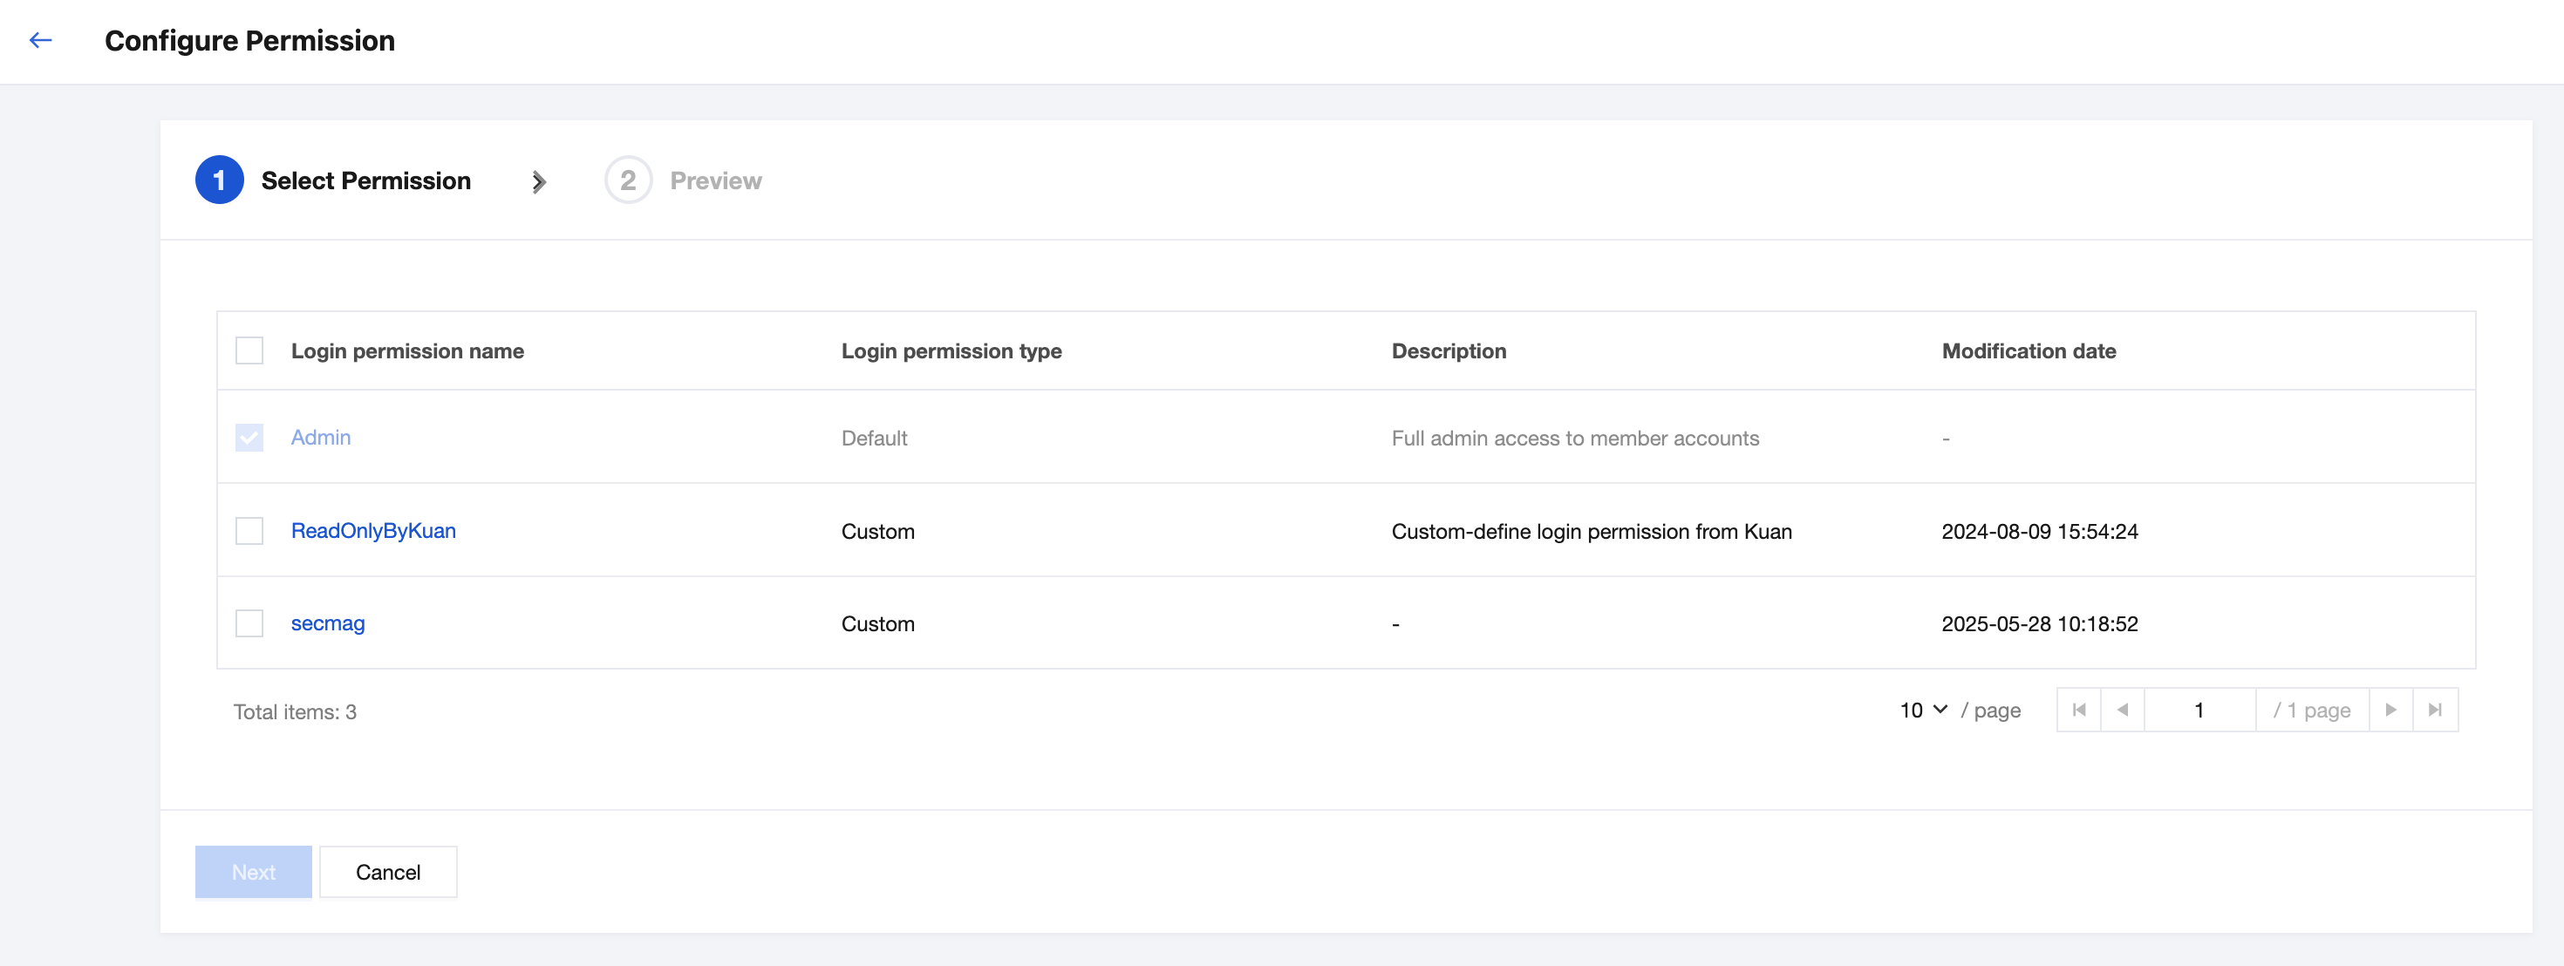
Task: Toggle the Admin permission checkbox
Action: click(249, 438)
